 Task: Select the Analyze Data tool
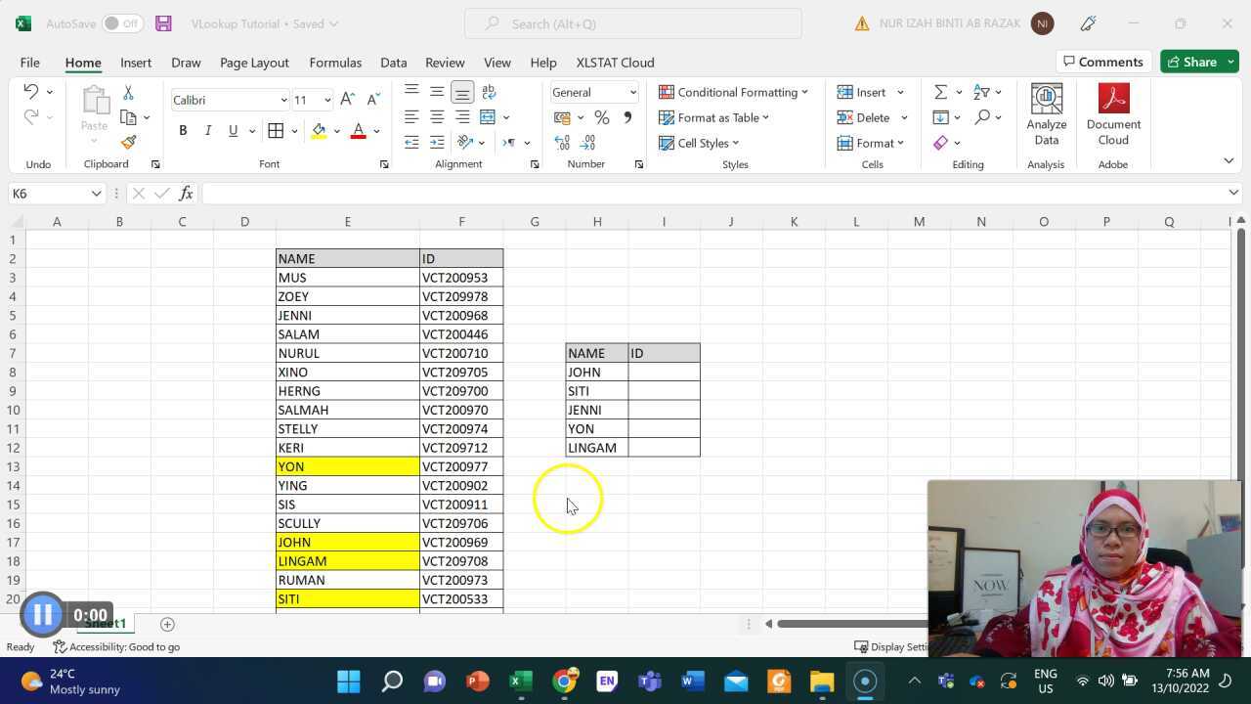pos(1046,110)
